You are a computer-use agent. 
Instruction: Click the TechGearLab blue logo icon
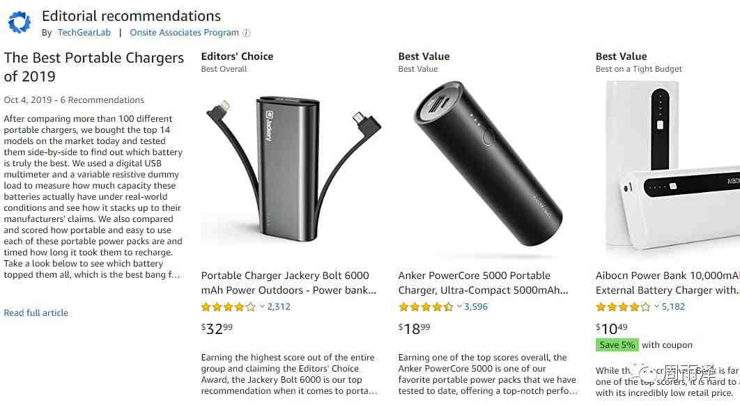19,22
